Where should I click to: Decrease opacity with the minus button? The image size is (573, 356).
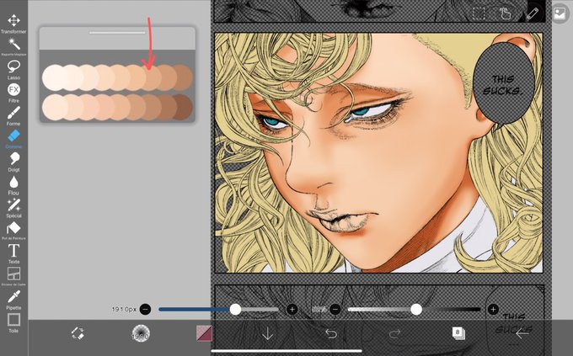(x=335, y=309)
